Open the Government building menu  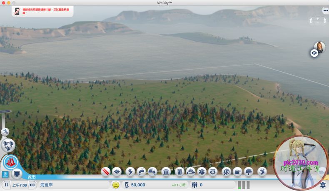(166, 172)
